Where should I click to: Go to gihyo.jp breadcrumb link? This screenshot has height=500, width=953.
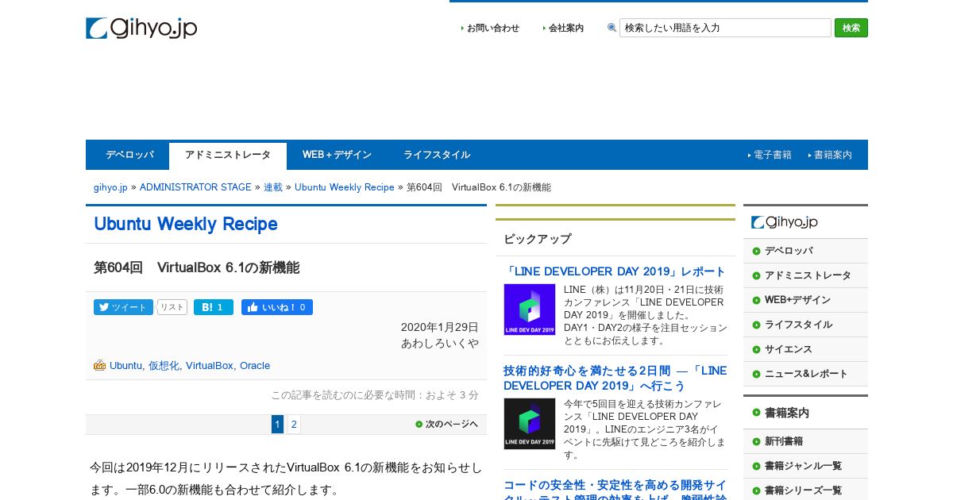110,187
